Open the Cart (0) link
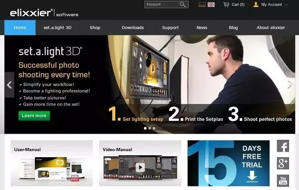Viewport: 299px width, 190px height. point(238,4)
